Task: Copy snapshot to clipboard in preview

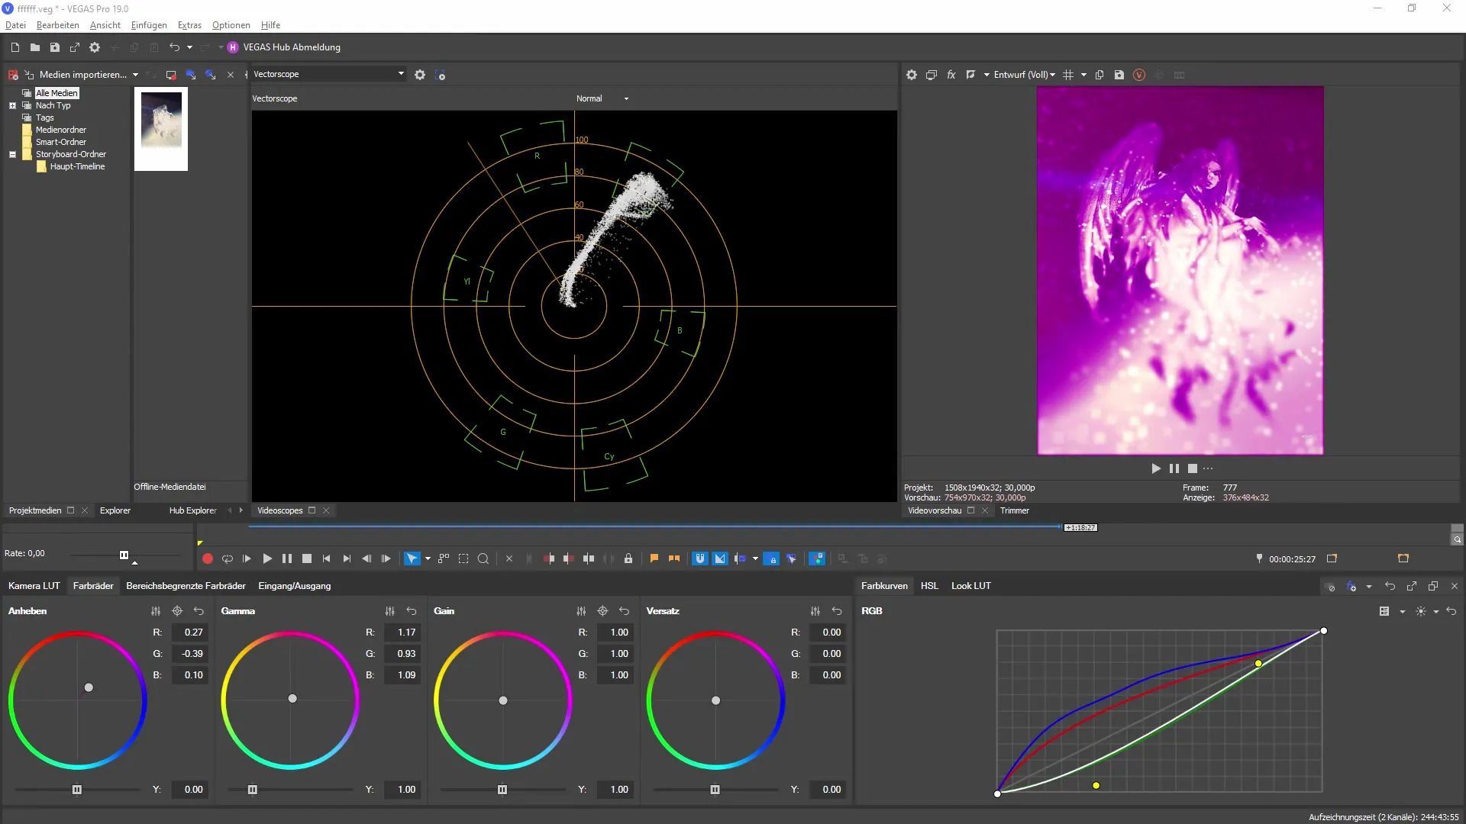Action: click(x=1099, y=75)
